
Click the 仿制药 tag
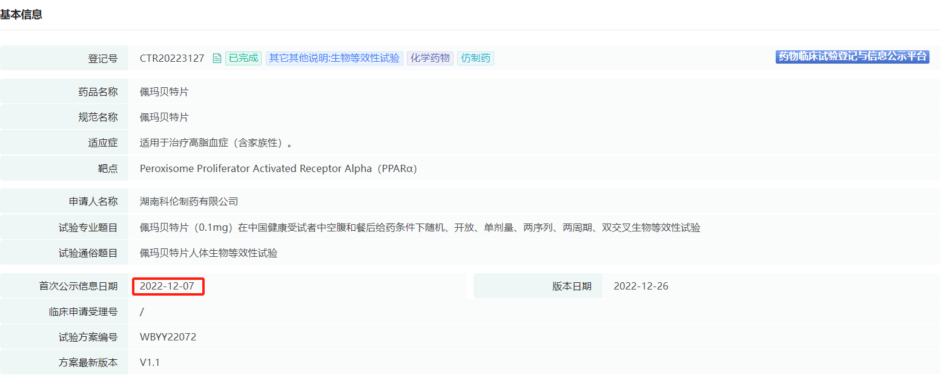coord(475,59)
